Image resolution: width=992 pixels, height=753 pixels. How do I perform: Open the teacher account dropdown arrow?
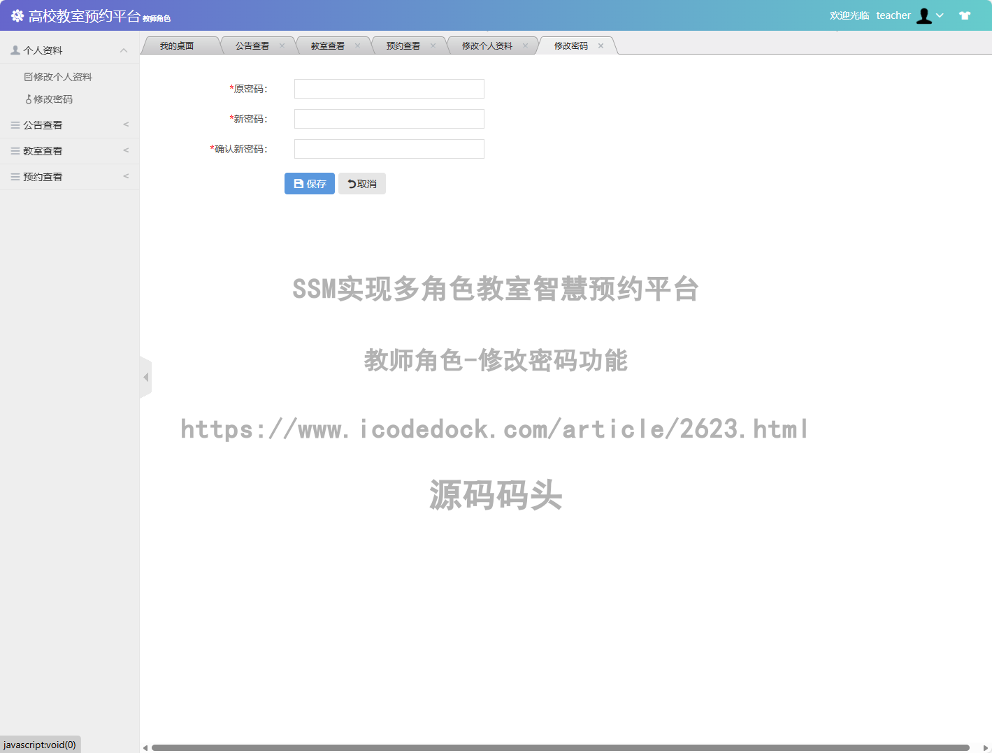940,15
